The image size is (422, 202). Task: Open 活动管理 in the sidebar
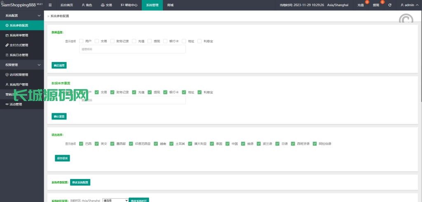click(x=16, y=104)
